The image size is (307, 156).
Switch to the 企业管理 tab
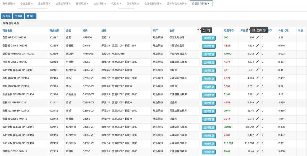(x=43, y=4)
